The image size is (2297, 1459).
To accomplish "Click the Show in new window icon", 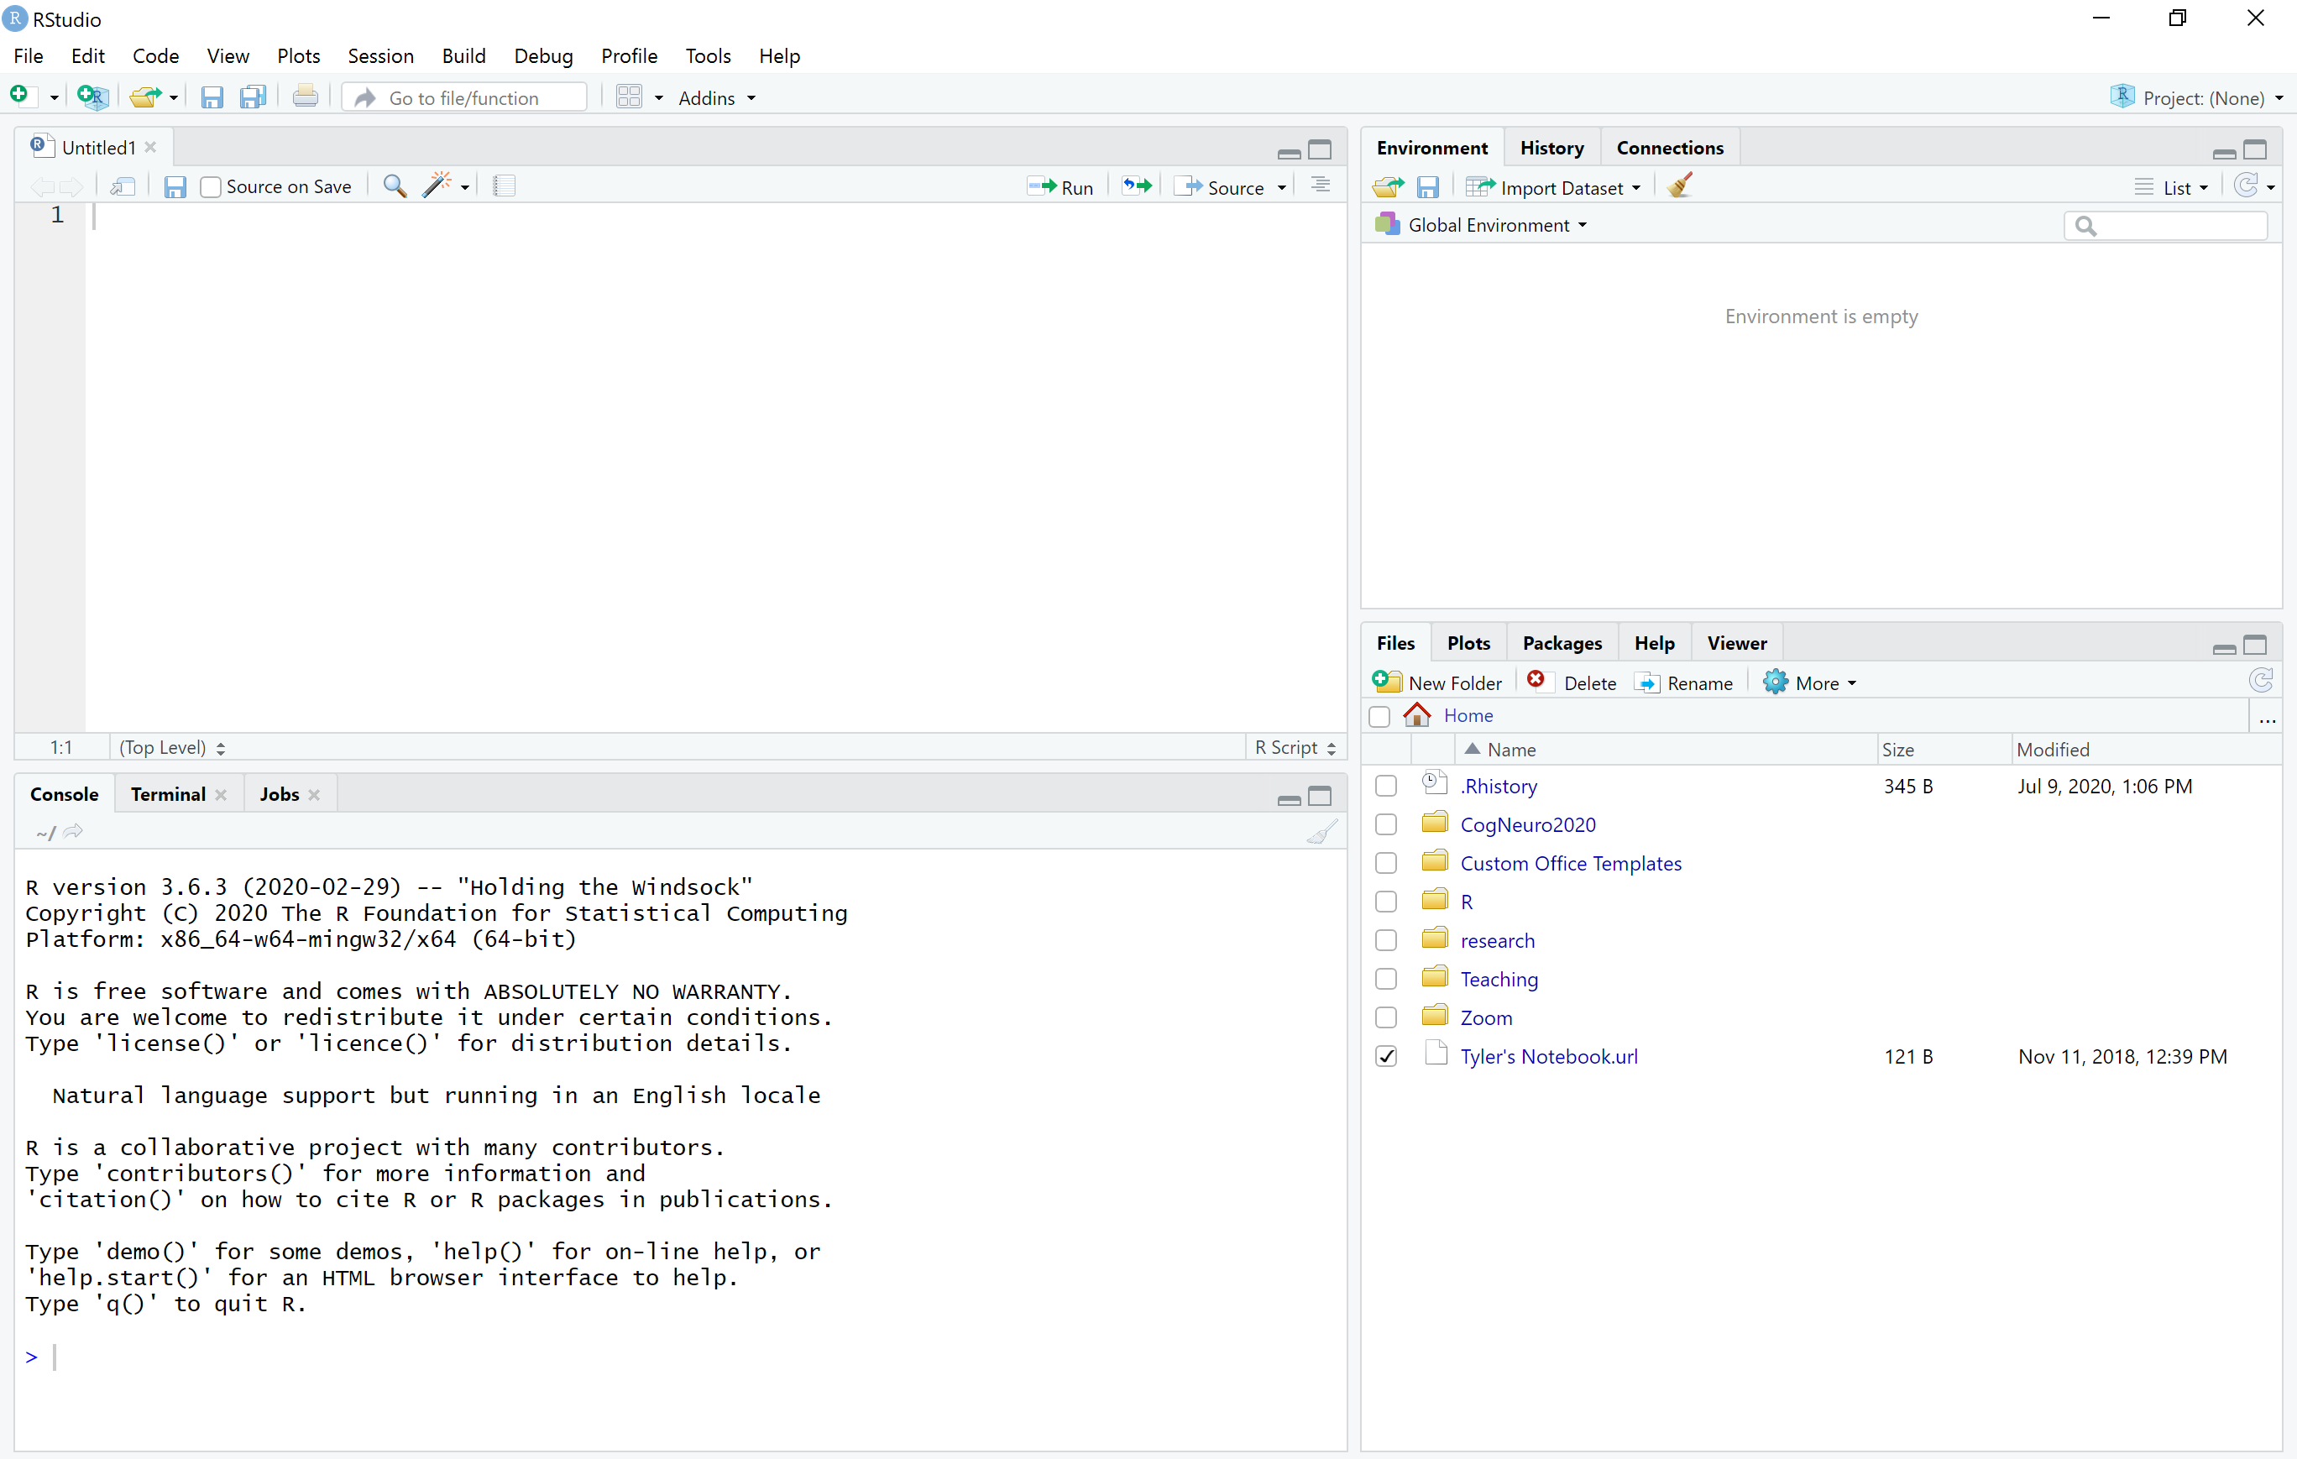I will pyautogui.click(x=122, y=186).
